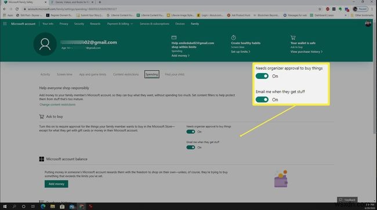
Task: Switch to App and game limits tab
Action: (x=93, y=74)
